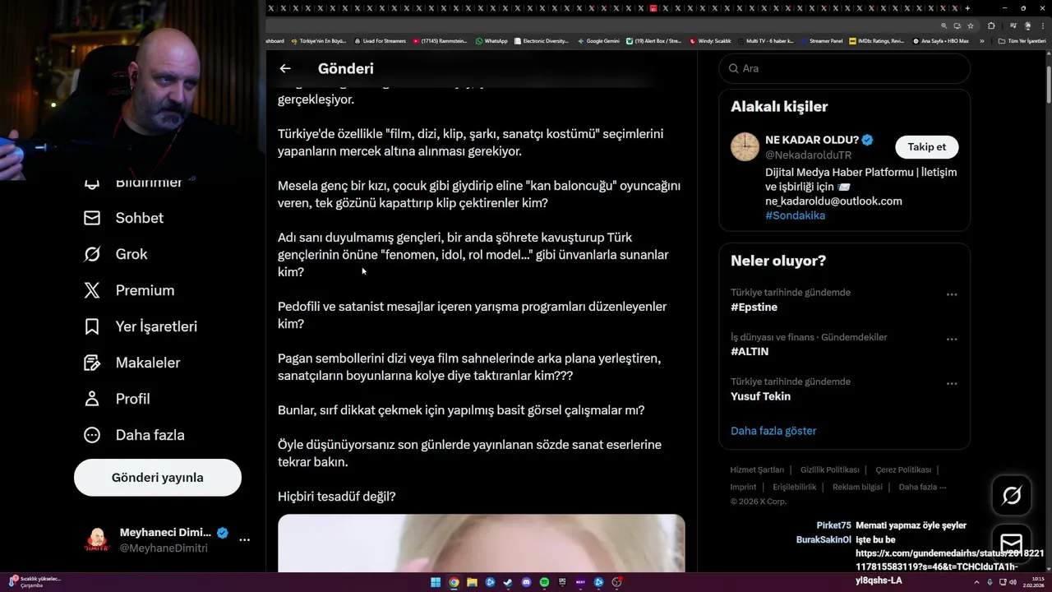Expand the Daha fazla menu
This screenshot has height=592, width=1052.
[x=134, y=435]
